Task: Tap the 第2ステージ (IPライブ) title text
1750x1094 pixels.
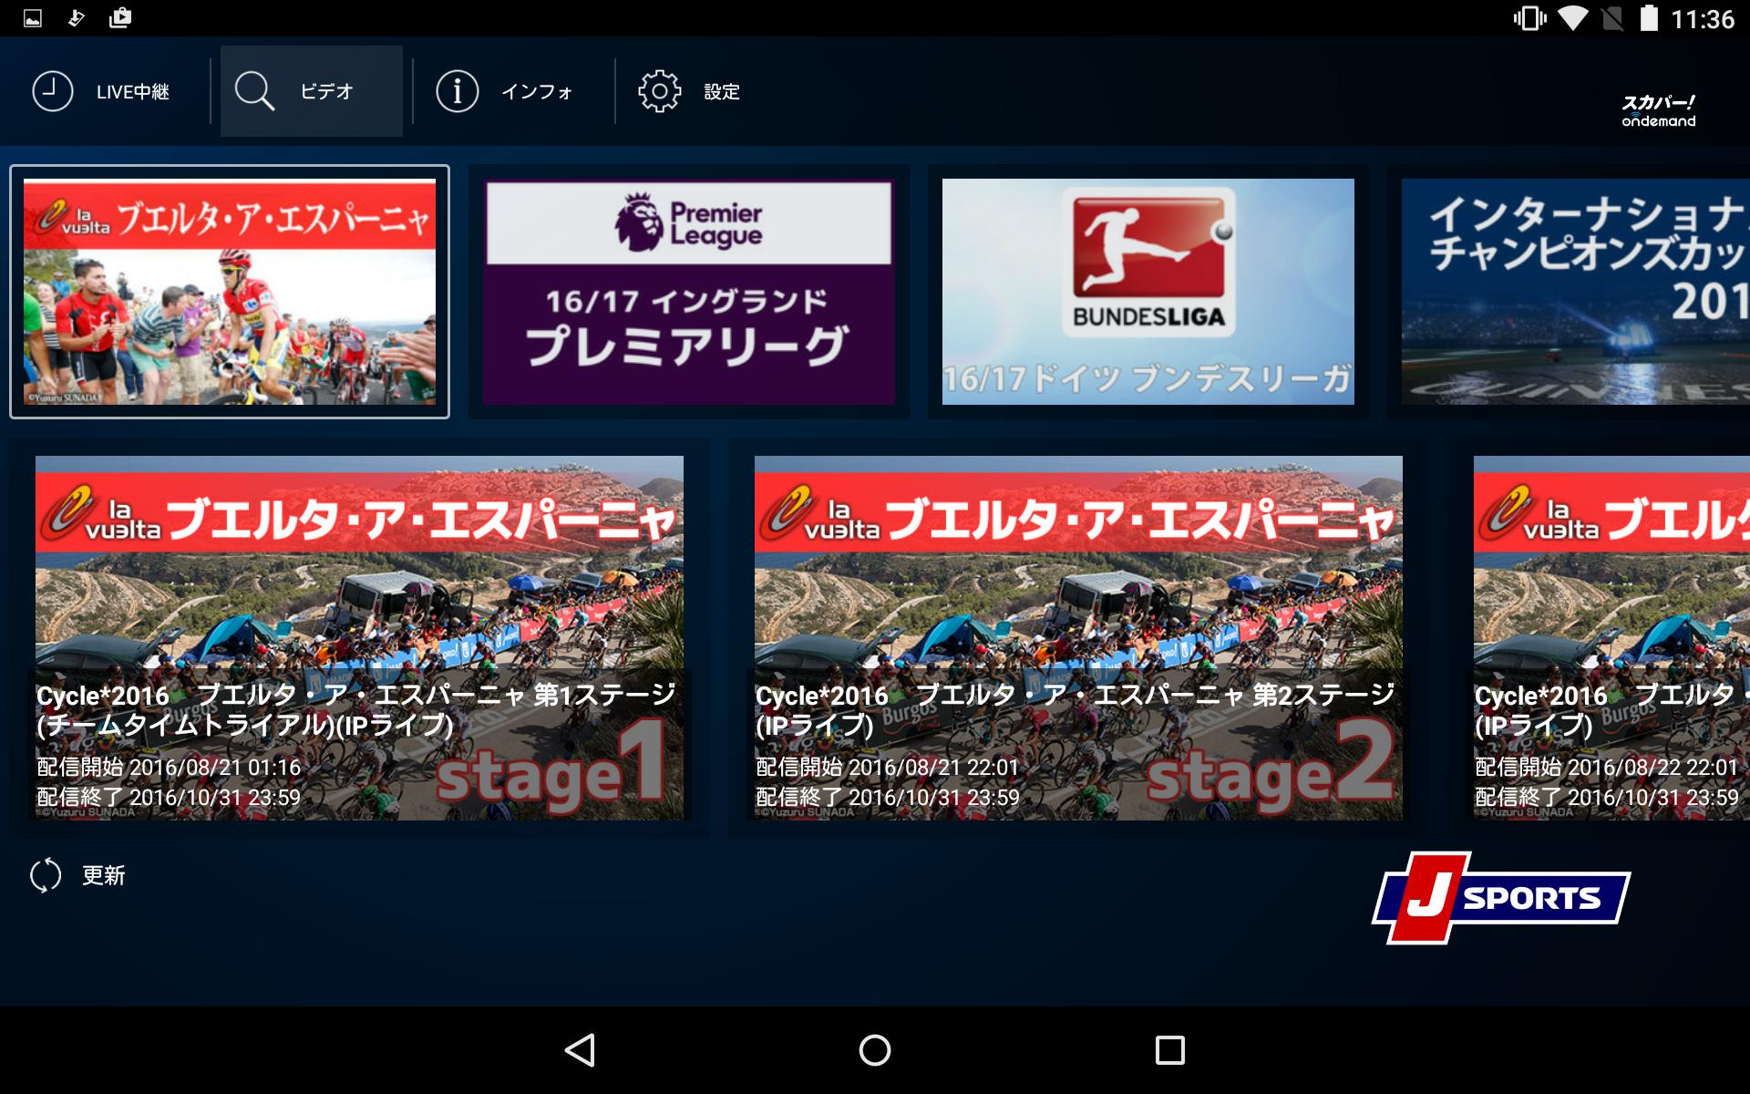Action: [1076, 709]
